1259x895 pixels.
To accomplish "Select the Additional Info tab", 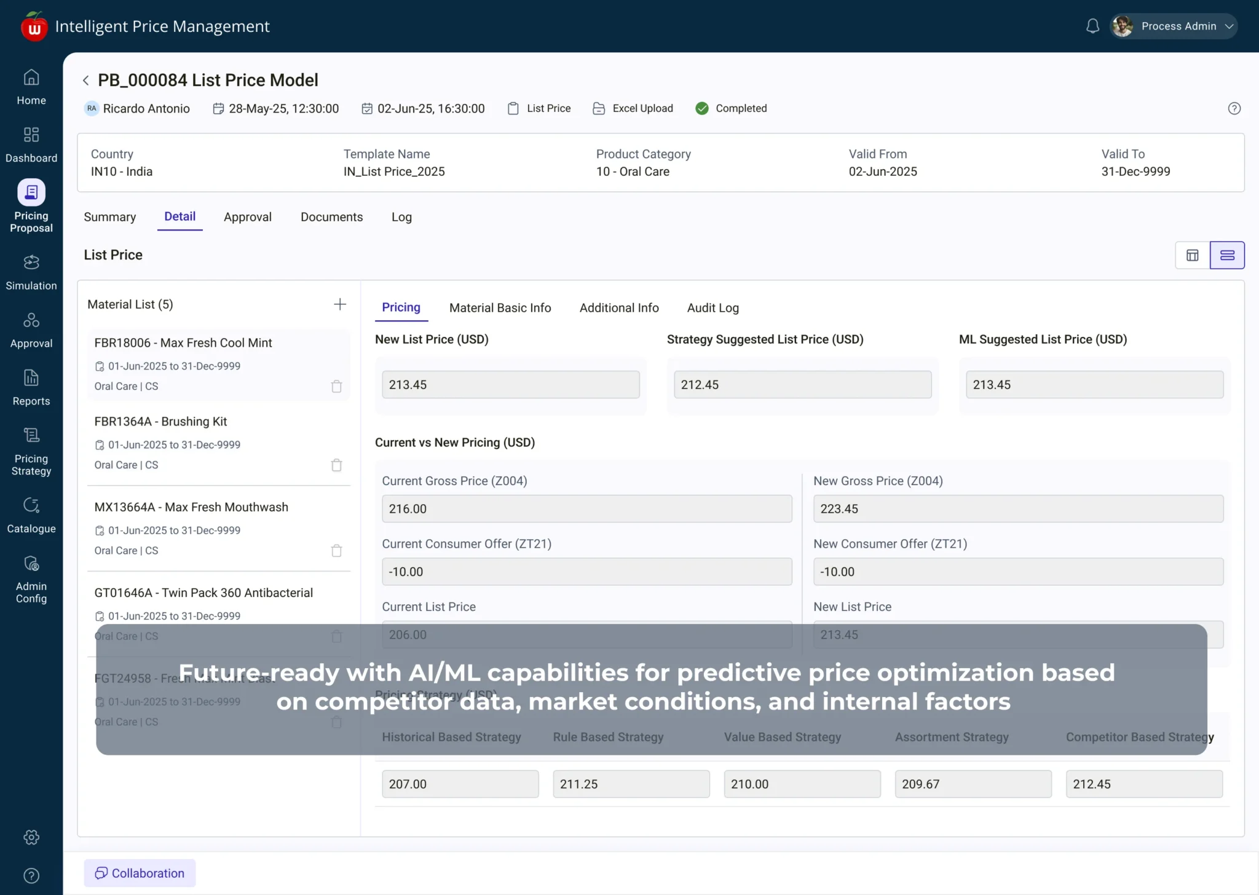I will (x=618, y=308).
